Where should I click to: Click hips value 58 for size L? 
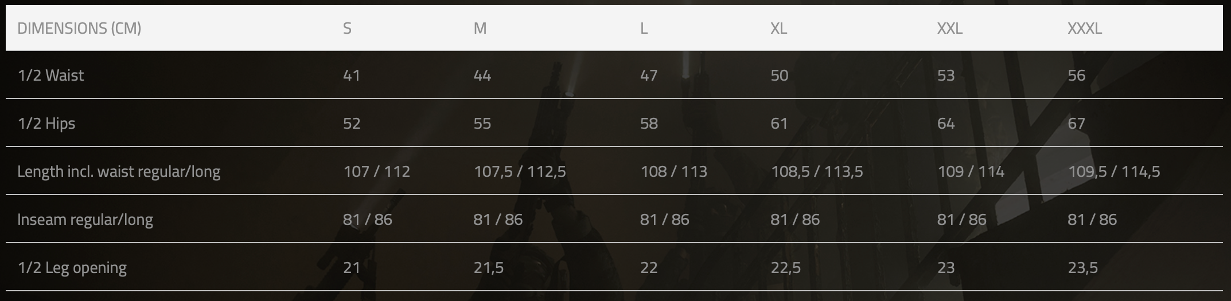coord(649,124)
